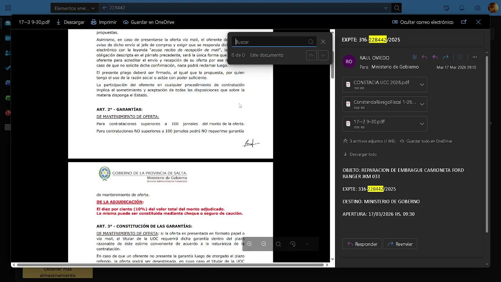Open the account profile picture
501x282 pixels.
pyautogui.click(x=493, y=8)
